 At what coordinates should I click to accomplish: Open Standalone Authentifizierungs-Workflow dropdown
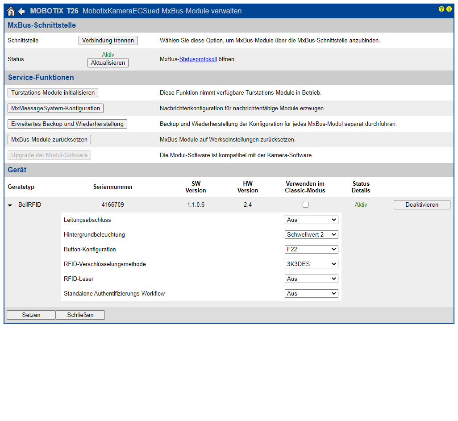[311, 293]
